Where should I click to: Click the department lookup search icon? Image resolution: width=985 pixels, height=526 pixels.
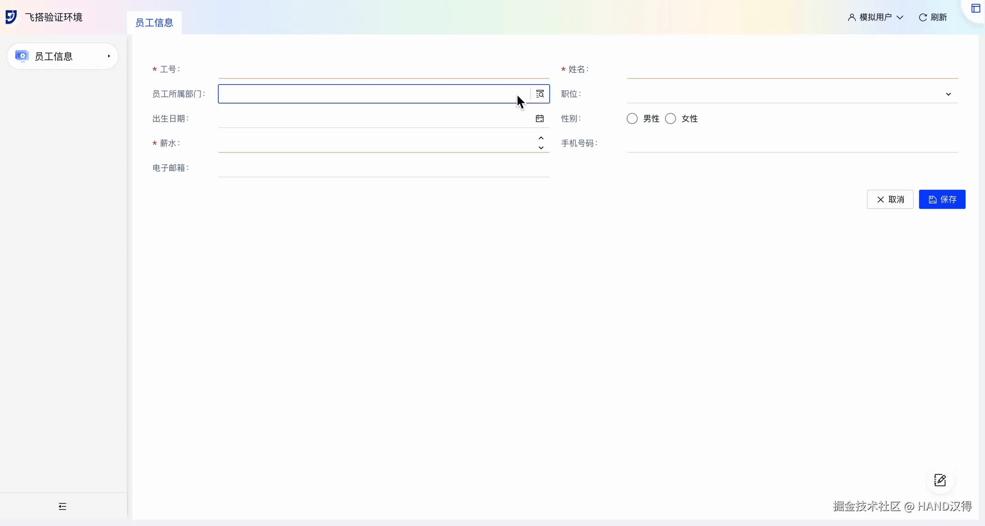coord(540,94)
